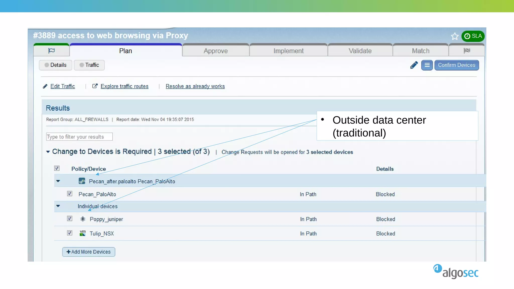Click the pencil edit icon near Confirm Devices
The height and width of the screenshot is (289, 514).
pos(414,65)
